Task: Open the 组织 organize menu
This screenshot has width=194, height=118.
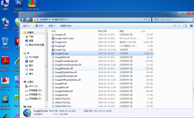Action: pos(26,26)
